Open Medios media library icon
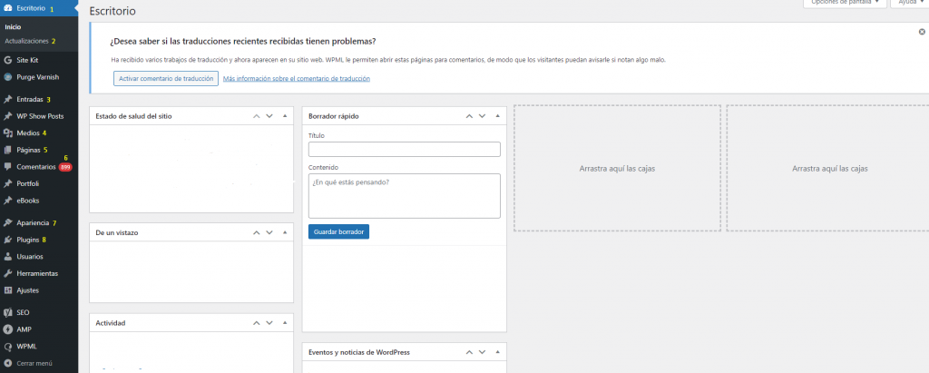The image size is (929, 373). tap(7, 133)
